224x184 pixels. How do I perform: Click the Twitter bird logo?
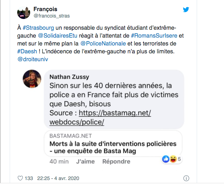coord(186,10)
